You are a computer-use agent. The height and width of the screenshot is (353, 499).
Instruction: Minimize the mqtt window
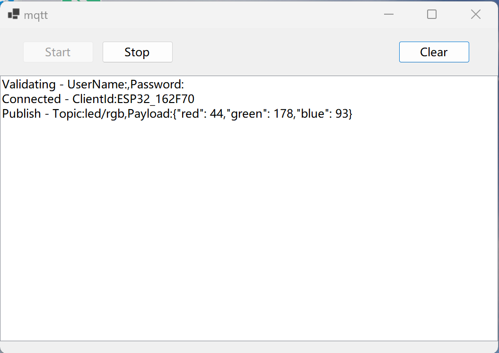[x=389, y=14]
